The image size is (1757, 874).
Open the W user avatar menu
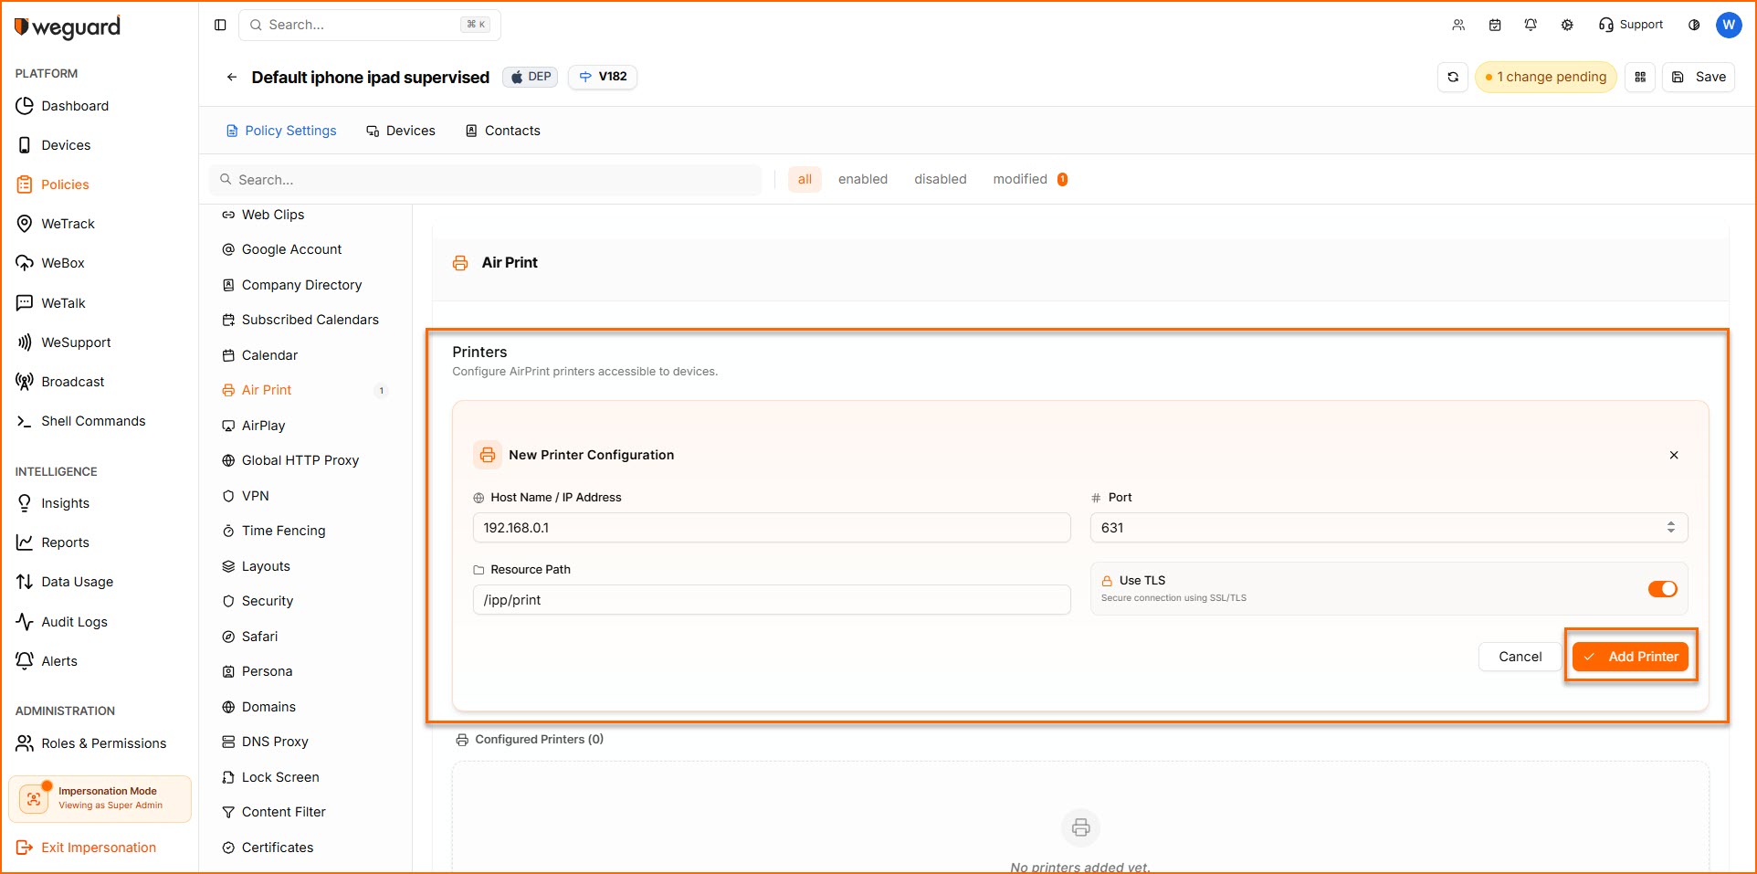click(1728, 25)
